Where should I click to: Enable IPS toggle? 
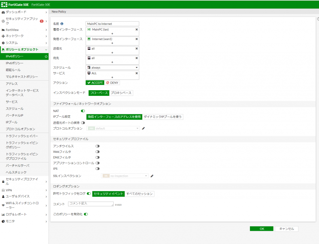(97, 169)
